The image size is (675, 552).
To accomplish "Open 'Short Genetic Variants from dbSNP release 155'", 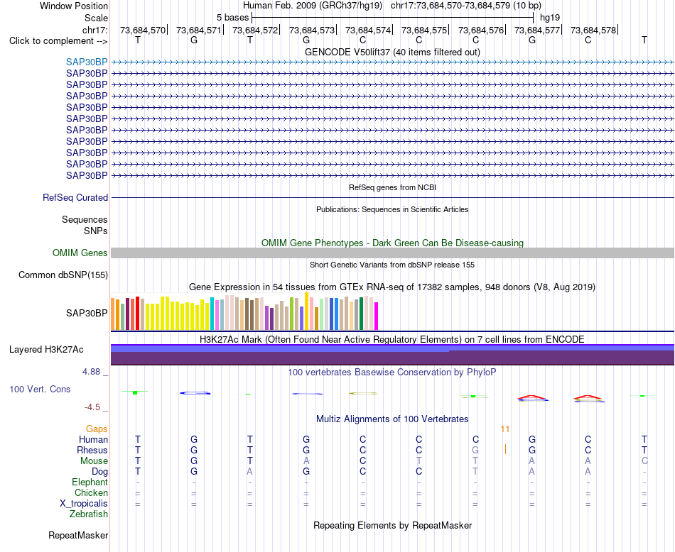I will tap(392, 265).
